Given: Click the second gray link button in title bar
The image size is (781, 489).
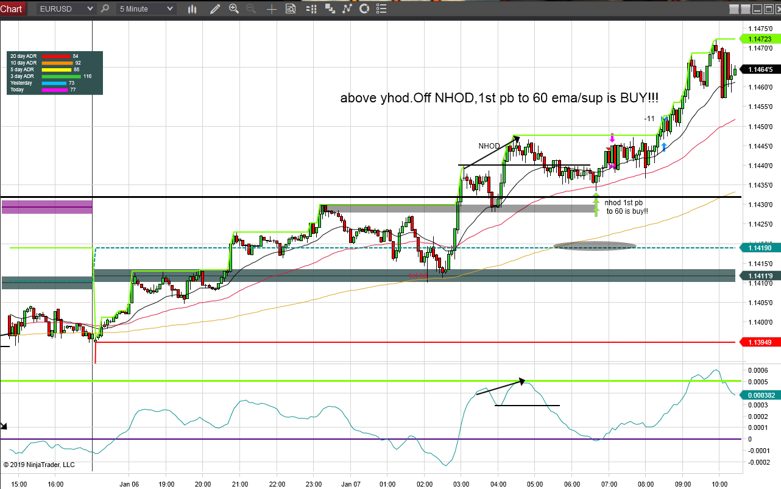Looking at the screenshot, I should pyautogui.click(x=744, y=9).
